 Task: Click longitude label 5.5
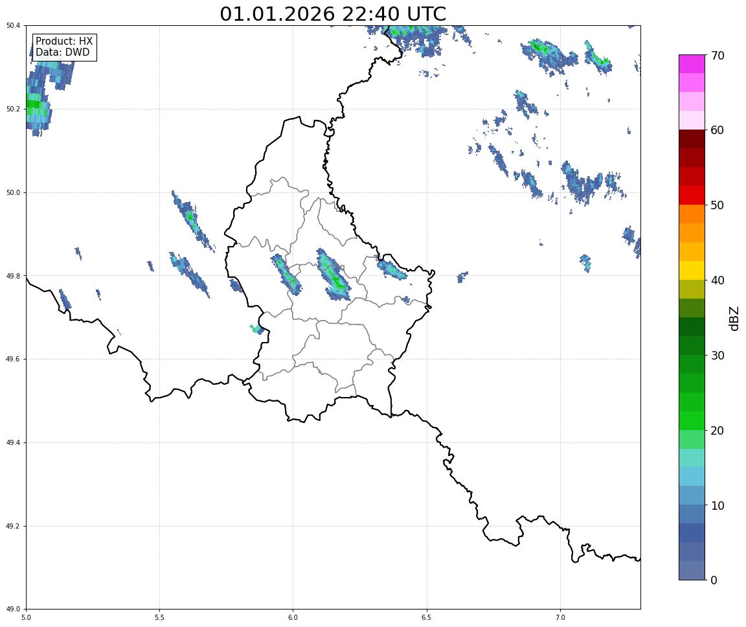click(159, 617)
